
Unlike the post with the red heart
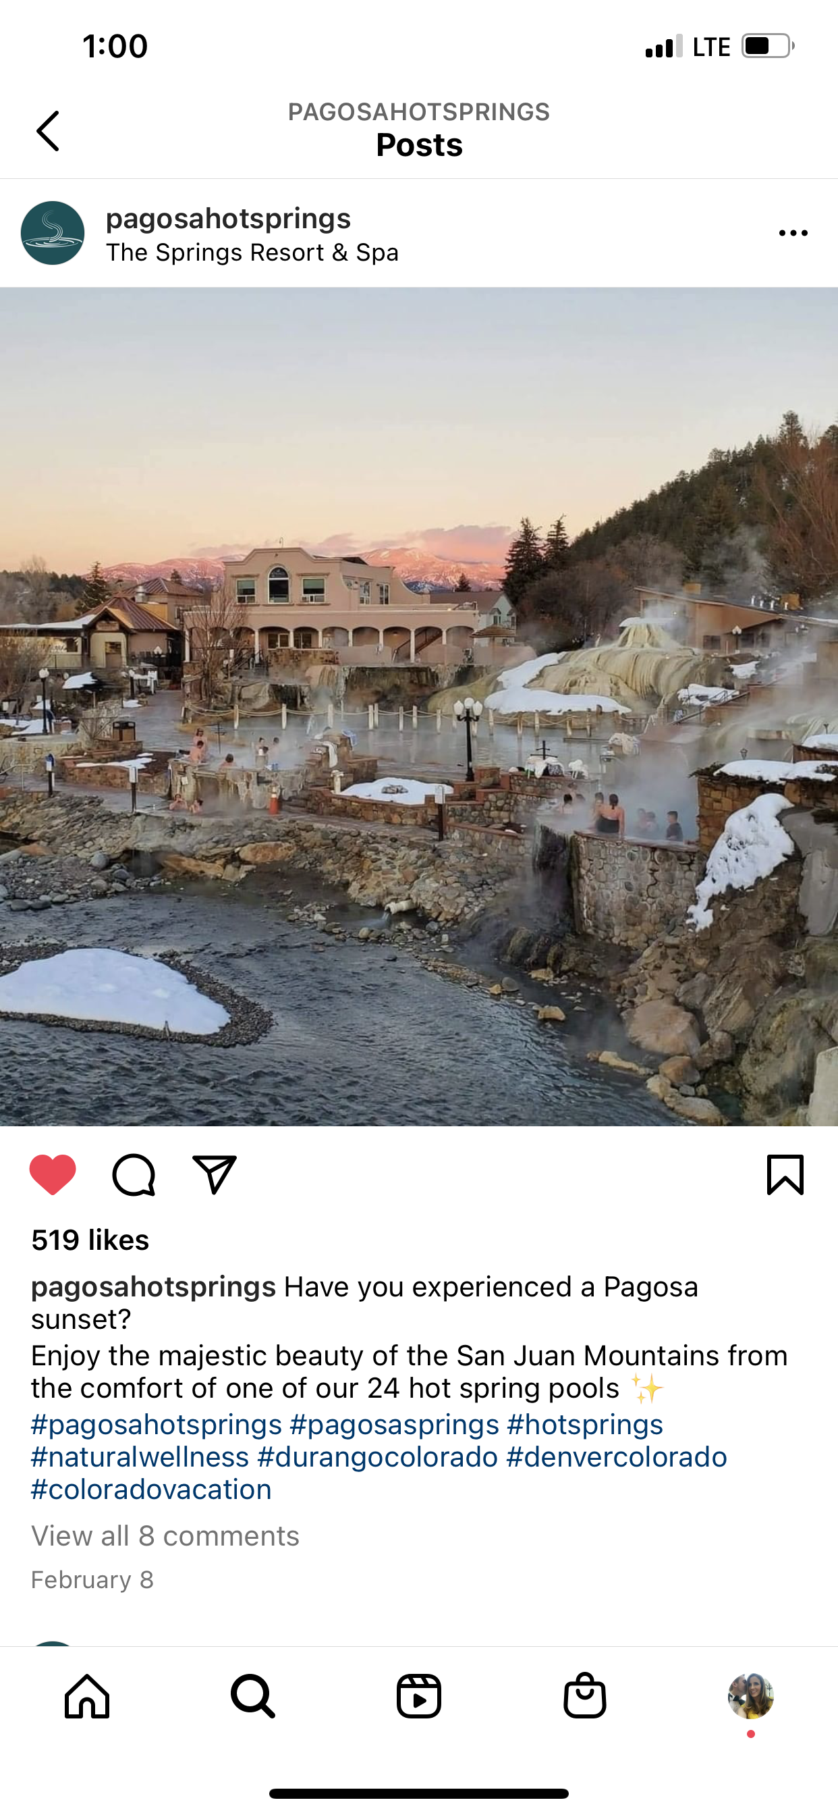click(53, 1174)
